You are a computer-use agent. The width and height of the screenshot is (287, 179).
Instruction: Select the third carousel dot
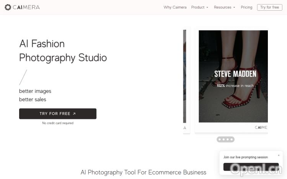[x=228, y=139]
